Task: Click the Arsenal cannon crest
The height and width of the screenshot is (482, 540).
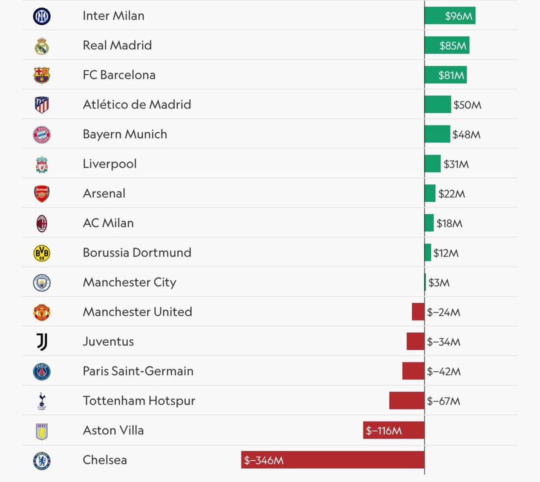Action: (x=42, y=193)
